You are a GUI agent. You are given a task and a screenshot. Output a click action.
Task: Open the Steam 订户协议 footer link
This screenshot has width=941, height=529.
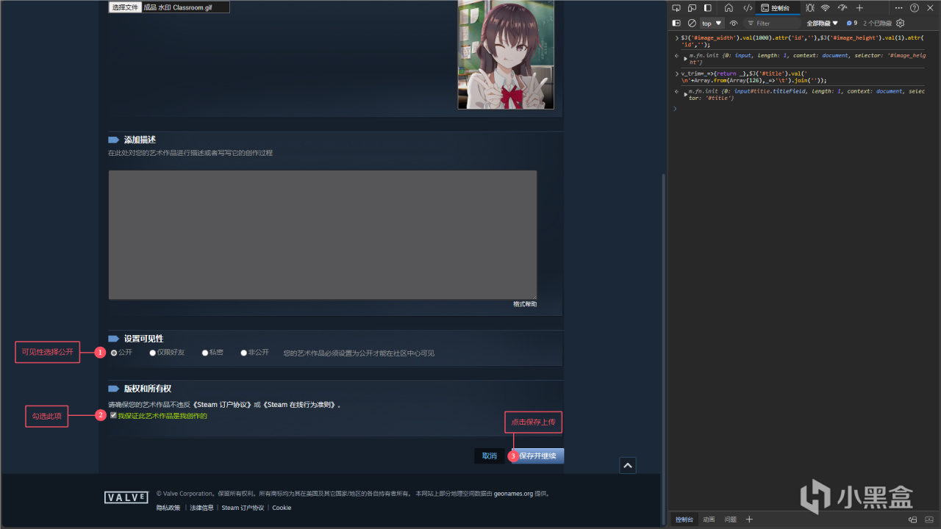[x=243, y=508]
